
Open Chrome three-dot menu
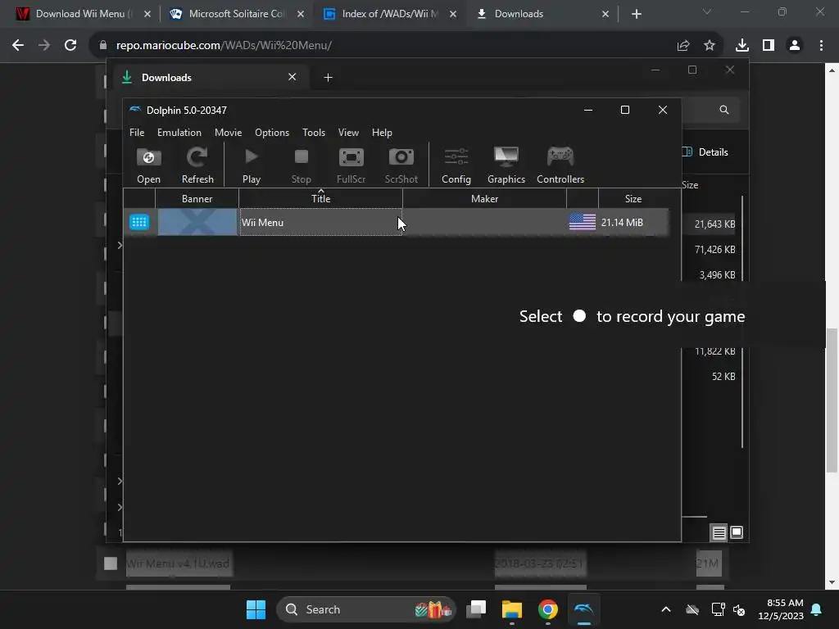(x=821, y=46)
